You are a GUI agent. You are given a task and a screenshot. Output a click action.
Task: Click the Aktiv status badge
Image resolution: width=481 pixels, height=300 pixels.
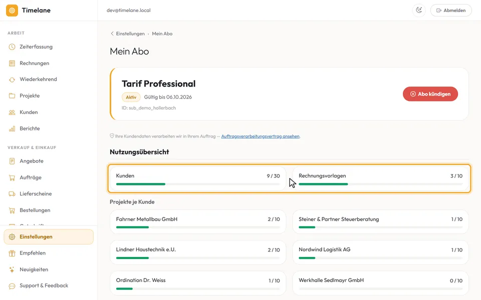pyautogui.click(x=131, y=97)
